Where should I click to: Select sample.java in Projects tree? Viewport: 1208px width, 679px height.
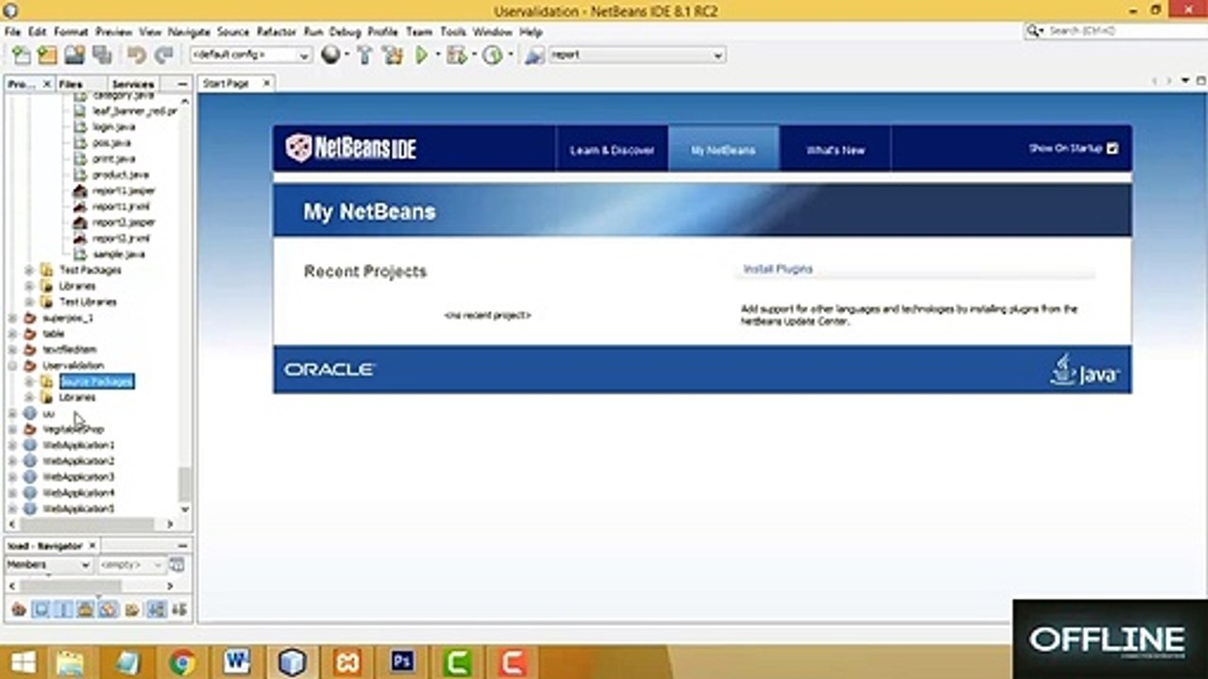118,254
